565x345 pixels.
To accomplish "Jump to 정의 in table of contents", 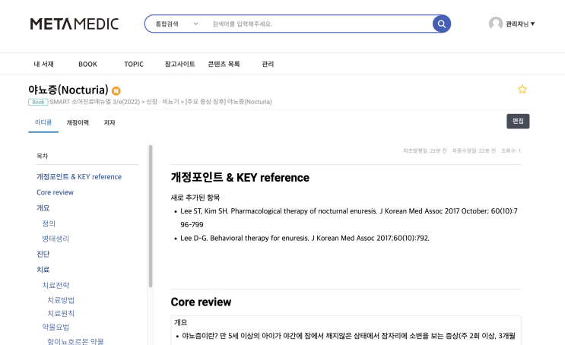I will (49, 223).
